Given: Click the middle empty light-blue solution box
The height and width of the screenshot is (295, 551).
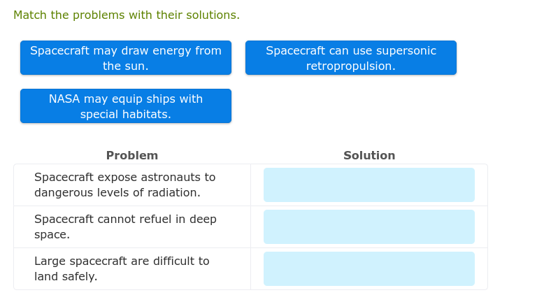Looking at the screenshot, I should pyautogui.click(x=369, y=227).
